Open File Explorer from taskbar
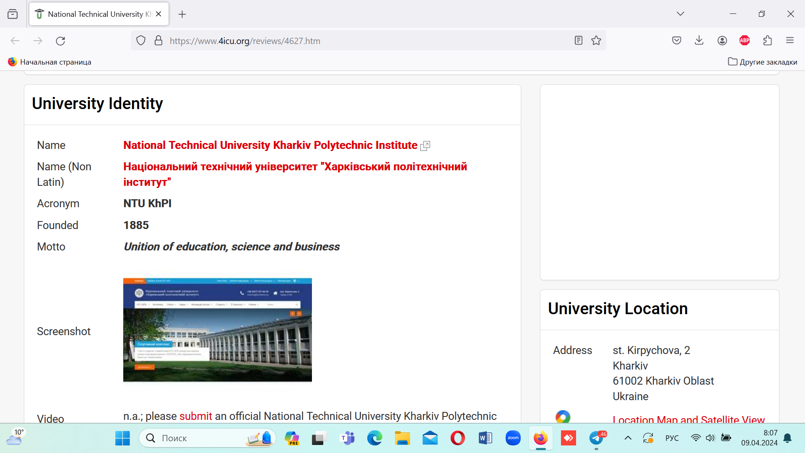 click(x=402, y=438)
